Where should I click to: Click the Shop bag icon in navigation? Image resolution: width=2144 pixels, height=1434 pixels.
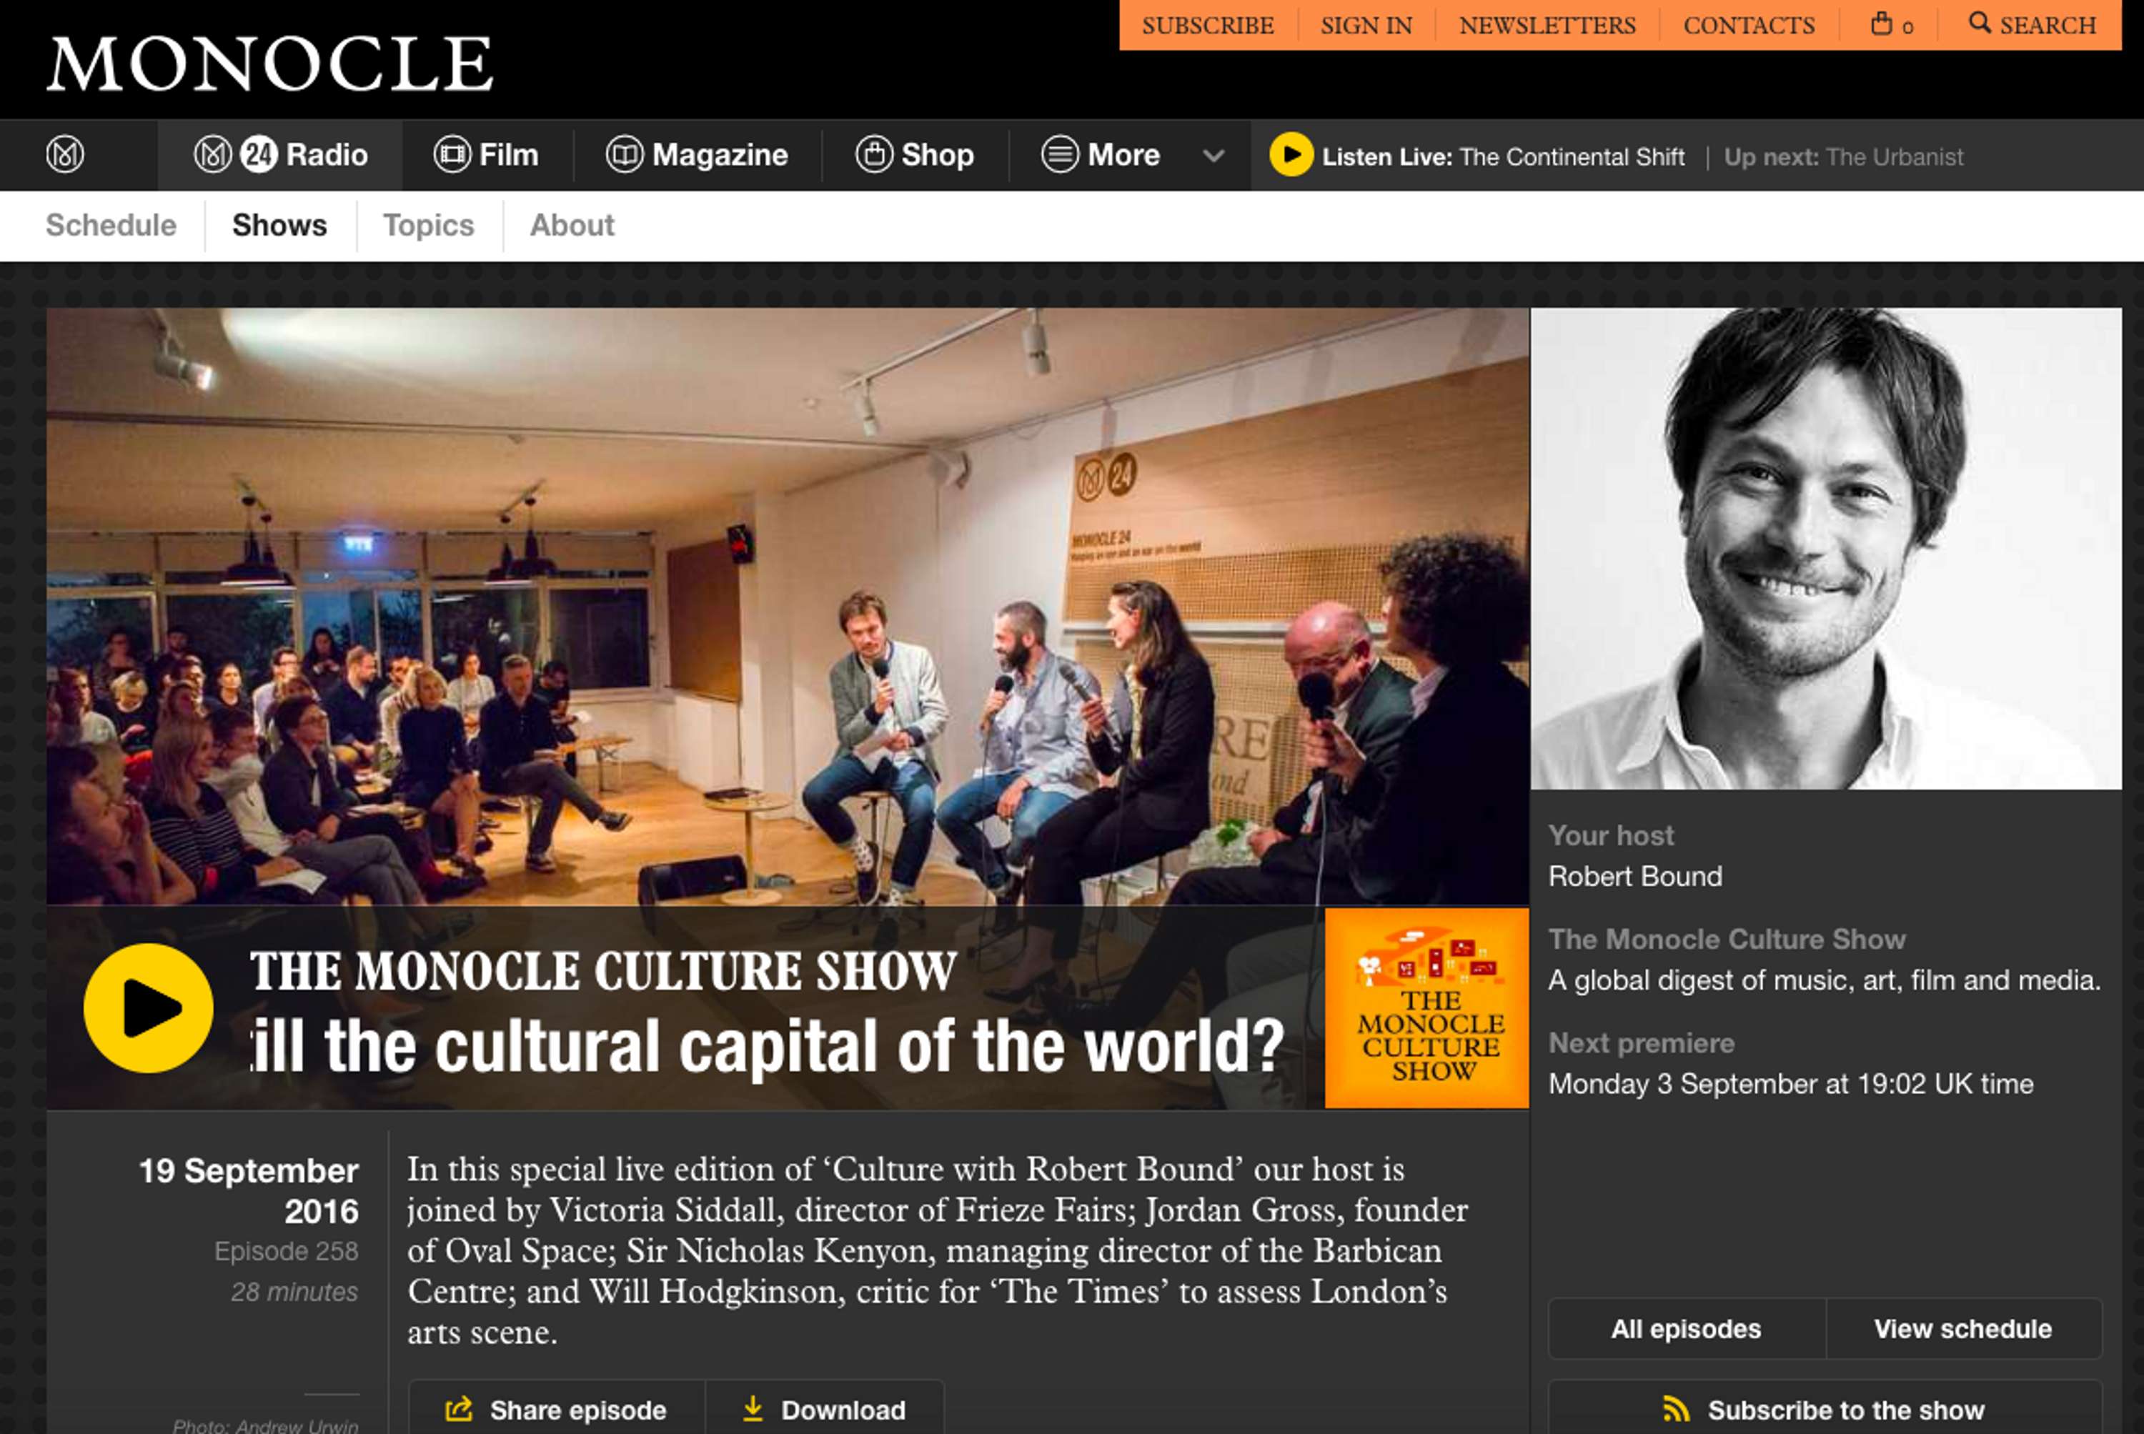873,154
